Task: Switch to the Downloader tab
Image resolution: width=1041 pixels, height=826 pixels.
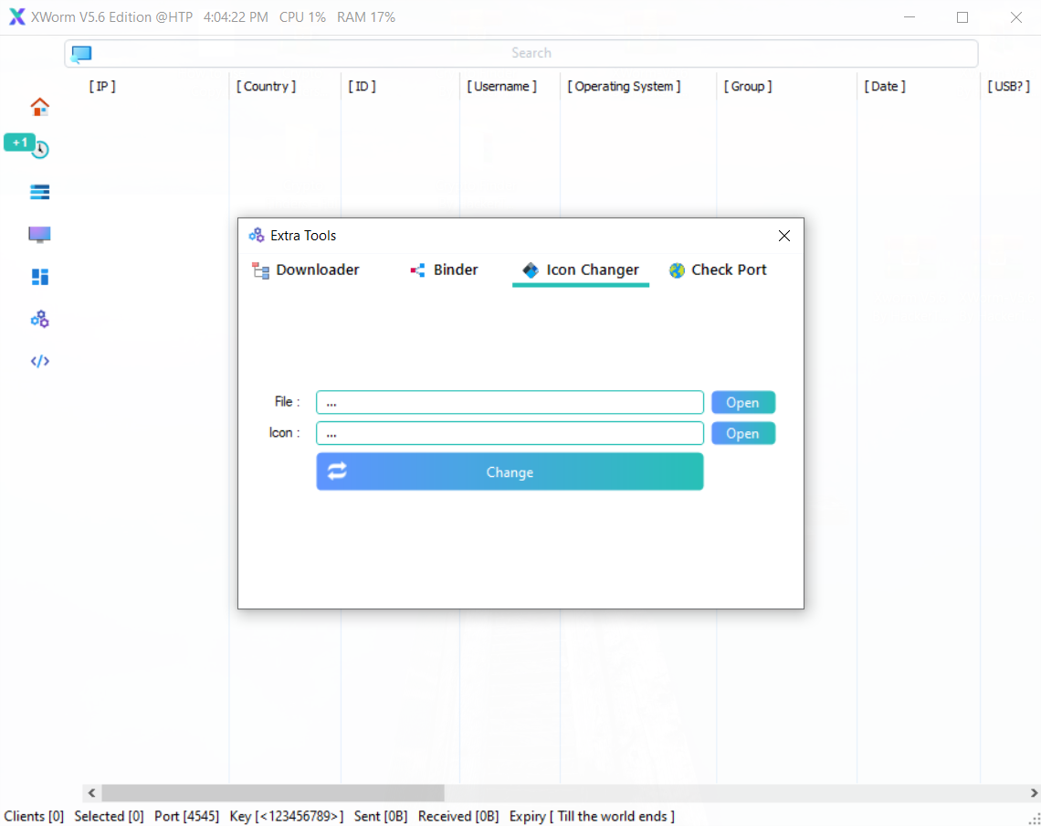Action: pos(306,270)
